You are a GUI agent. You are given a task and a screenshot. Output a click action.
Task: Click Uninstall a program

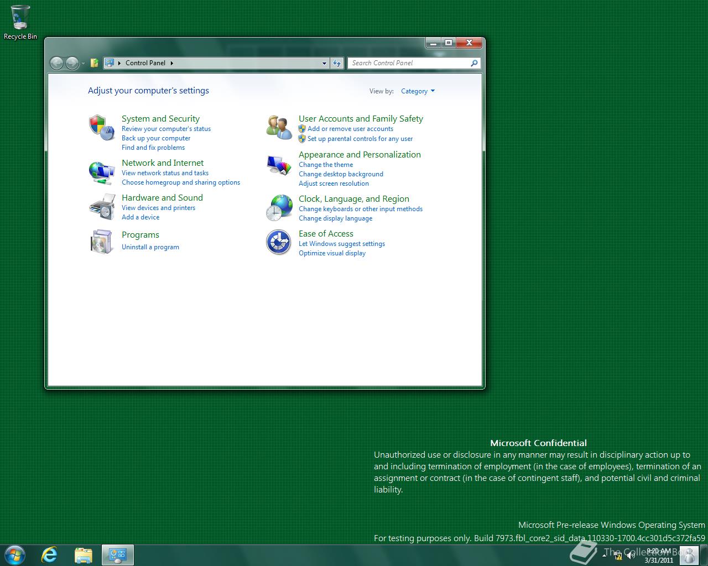click(150, 247)
